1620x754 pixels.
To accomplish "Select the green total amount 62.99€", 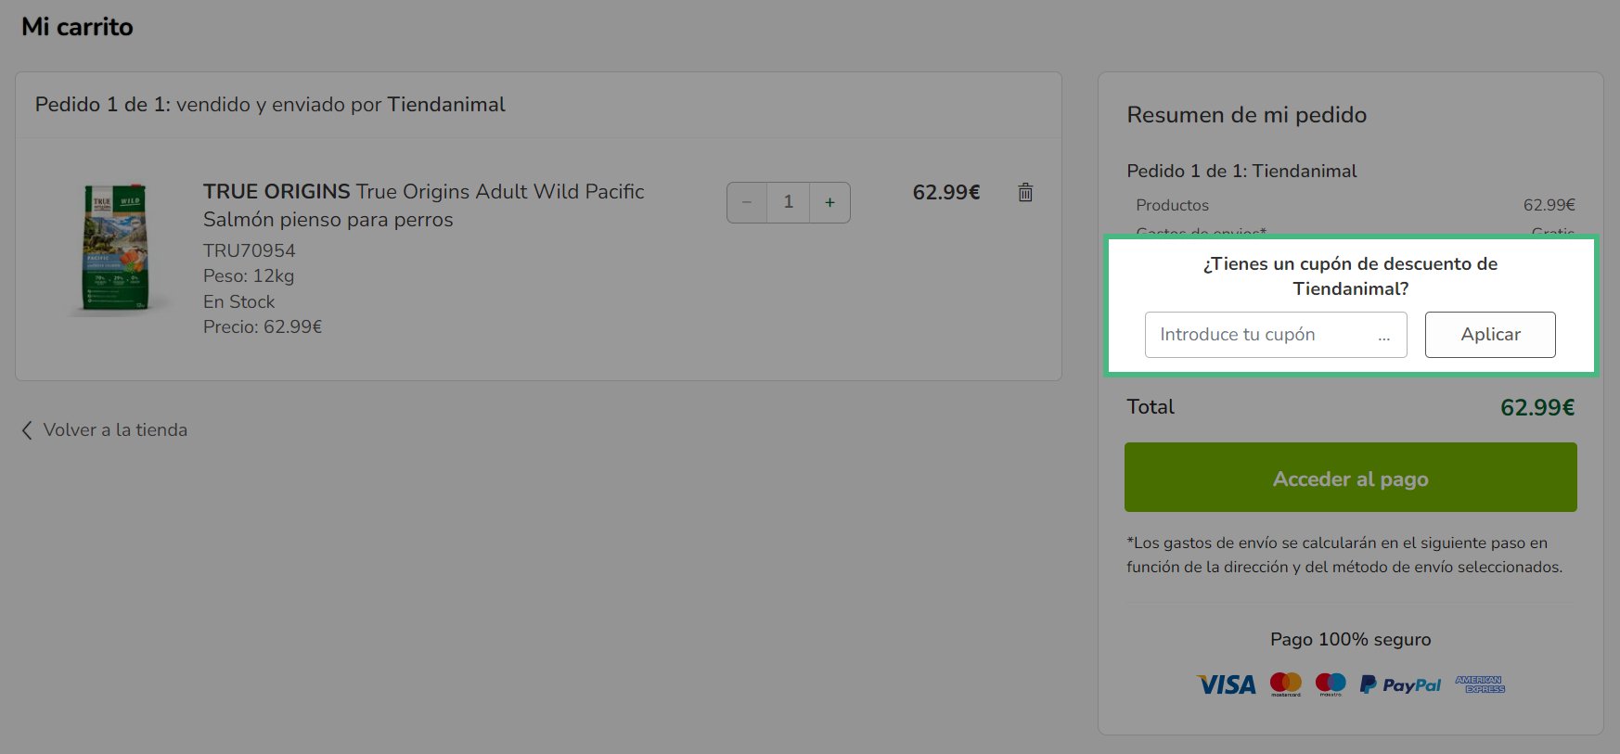I will click(1537, 407).
